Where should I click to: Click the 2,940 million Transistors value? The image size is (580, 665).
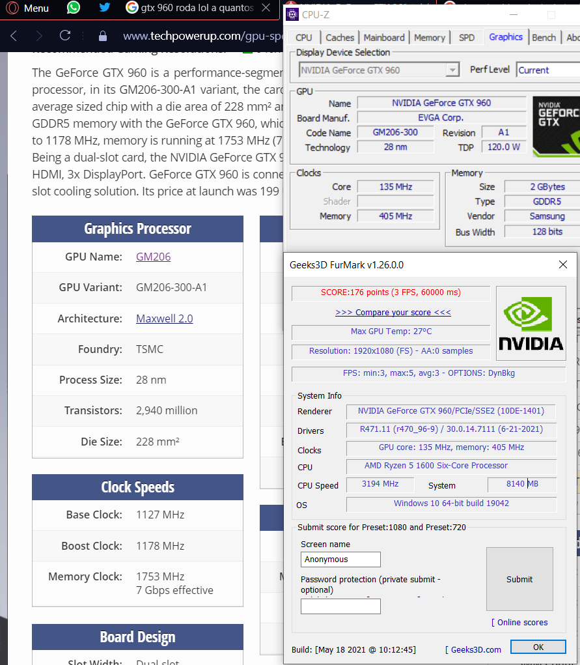167,410
